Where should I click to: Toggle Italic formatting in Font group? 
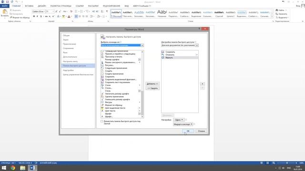[37, 17]
